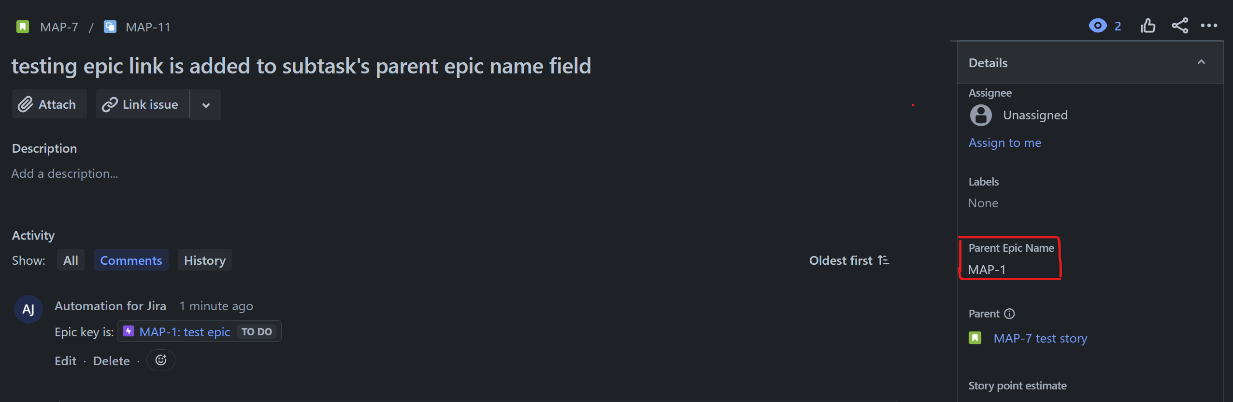Click the MAP-7 story icon in breadcrumb
Viewport: 1233px width, 402px height.
point(22,27)
